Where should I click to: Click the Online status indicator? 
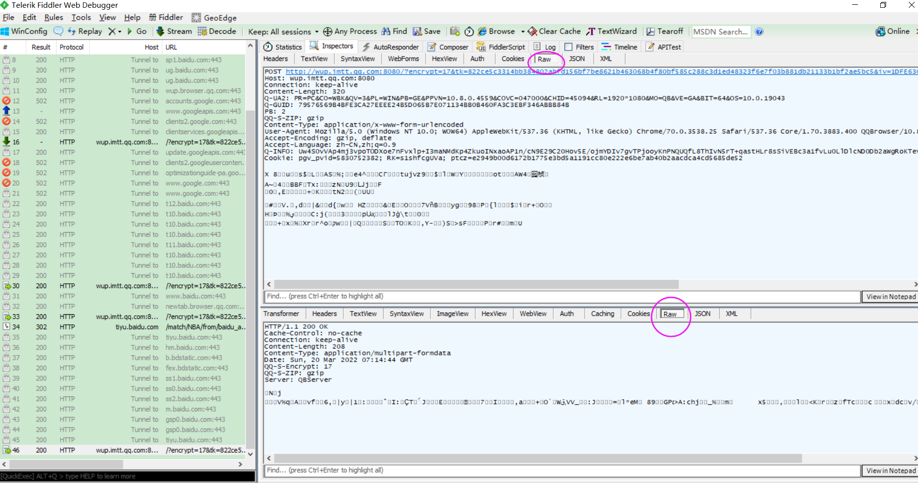coord(893,31)
